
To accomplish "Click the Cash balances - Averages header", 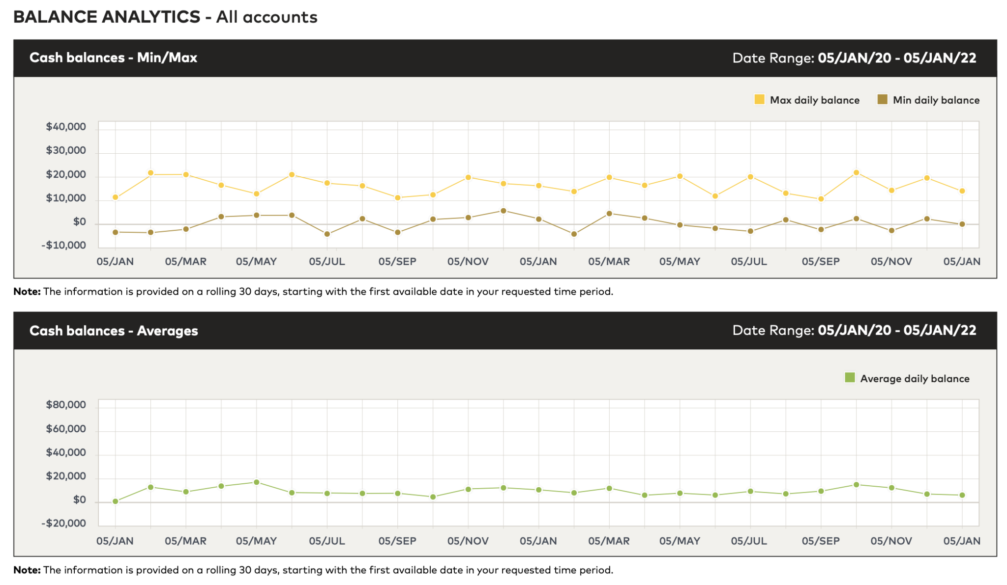I will tap(114, 331).
